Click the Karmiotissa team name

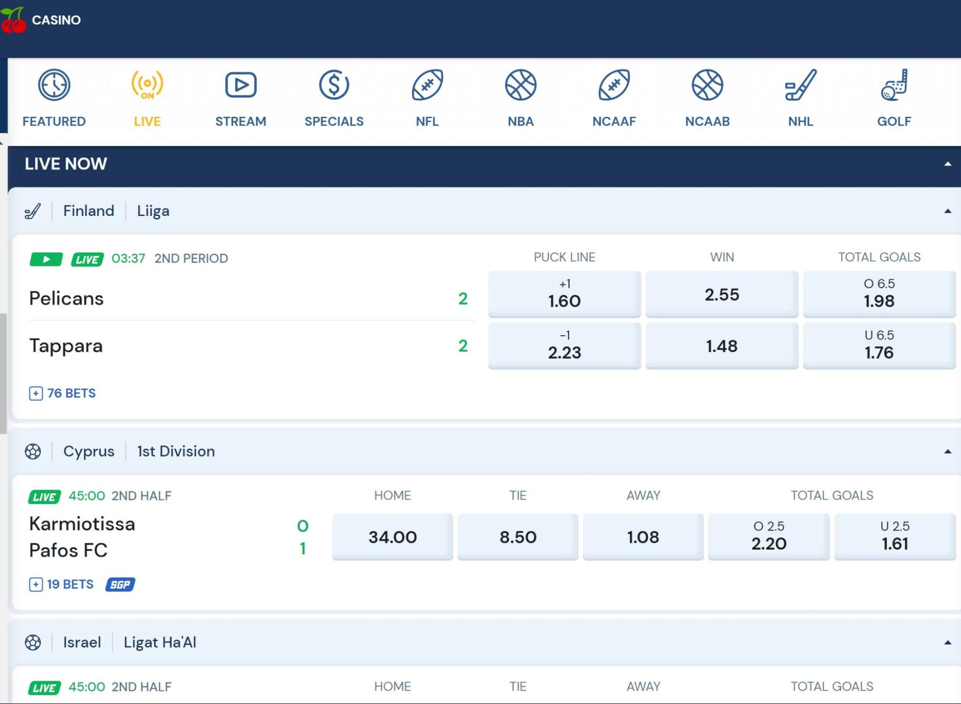coord(82,524)
